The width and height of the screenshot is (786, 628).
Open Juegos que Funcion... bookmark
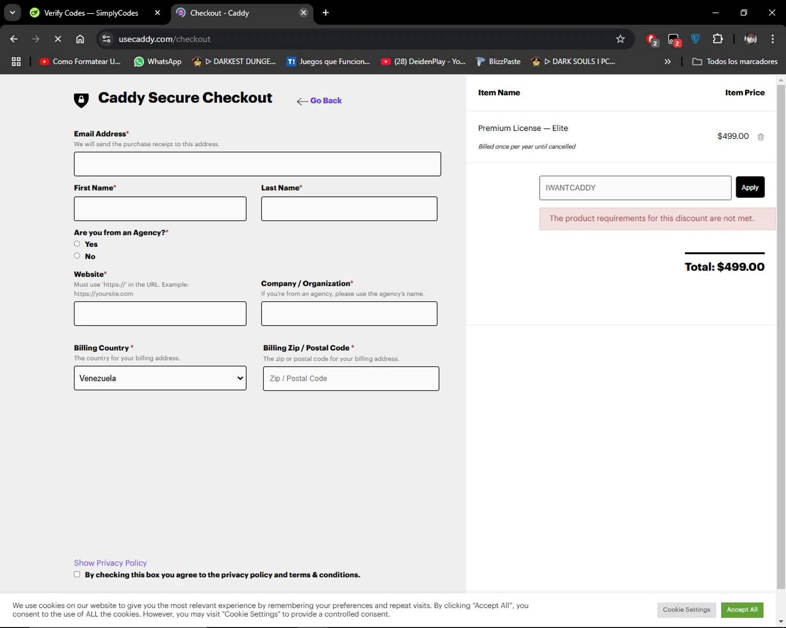(328, 62)
